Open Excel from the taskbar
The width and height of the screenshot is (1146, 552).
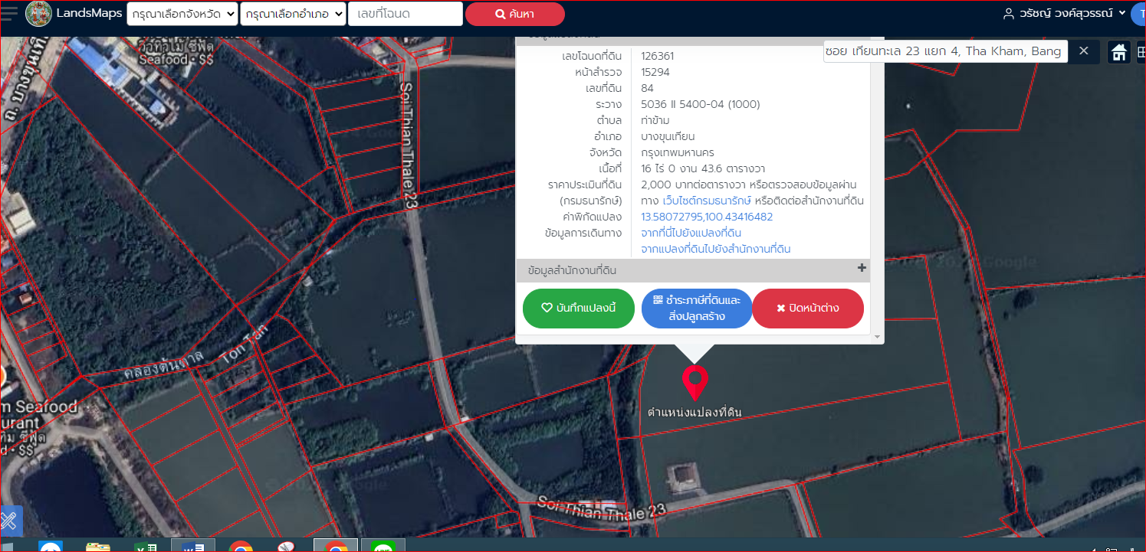coord(146,547)
